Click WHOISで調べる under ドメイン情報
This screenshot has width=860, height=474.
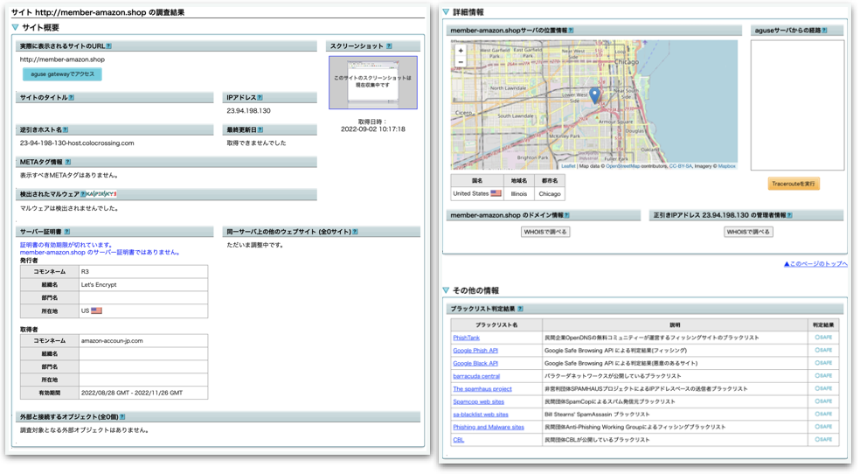pos(545,232)
